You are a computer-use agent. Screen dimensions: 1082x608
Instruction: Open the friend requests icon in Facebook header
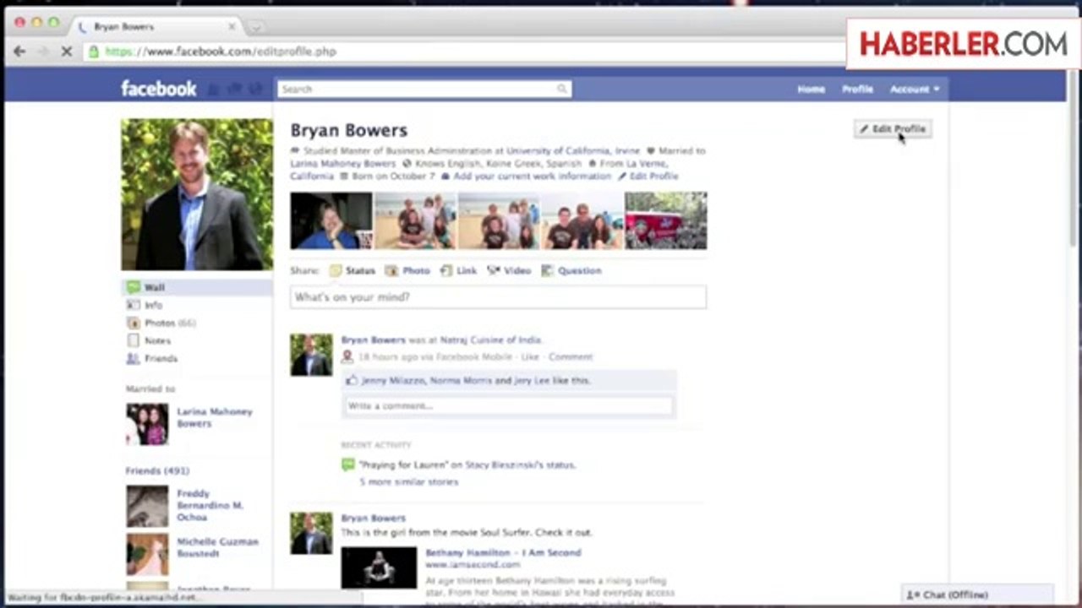coord(215,89)
